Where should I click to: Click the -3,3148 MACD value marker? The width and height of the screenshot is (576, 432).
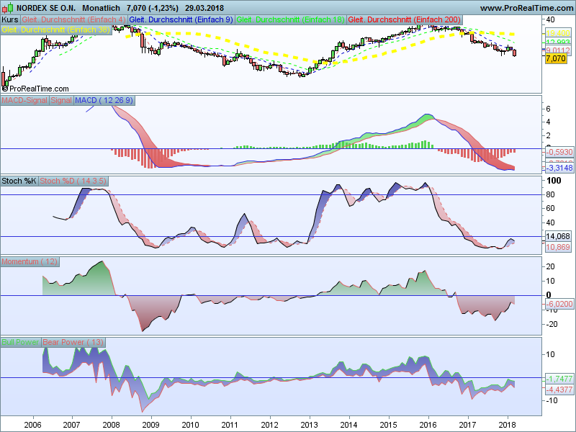click(559, 168)
